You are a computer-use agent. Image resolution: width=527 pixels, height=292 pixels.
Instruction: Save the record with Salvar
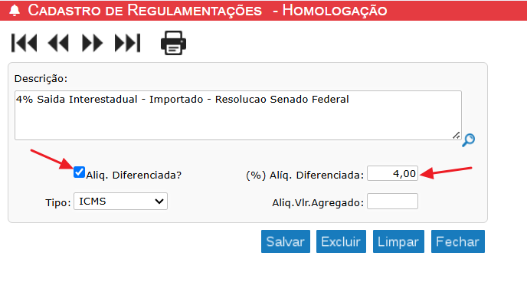[x=286, y=241]
